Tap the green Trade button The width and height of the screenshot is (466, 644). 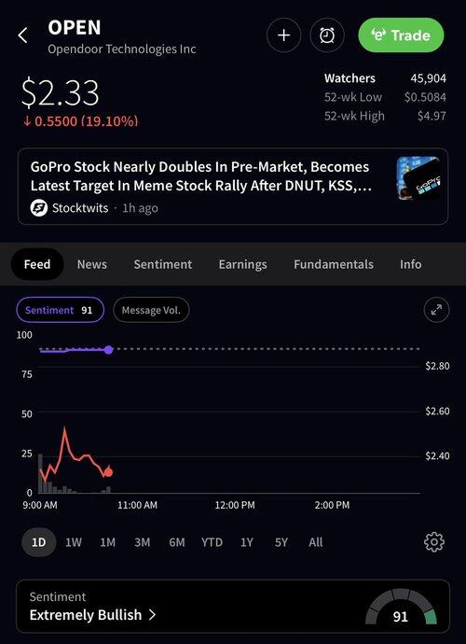[401, 35]
